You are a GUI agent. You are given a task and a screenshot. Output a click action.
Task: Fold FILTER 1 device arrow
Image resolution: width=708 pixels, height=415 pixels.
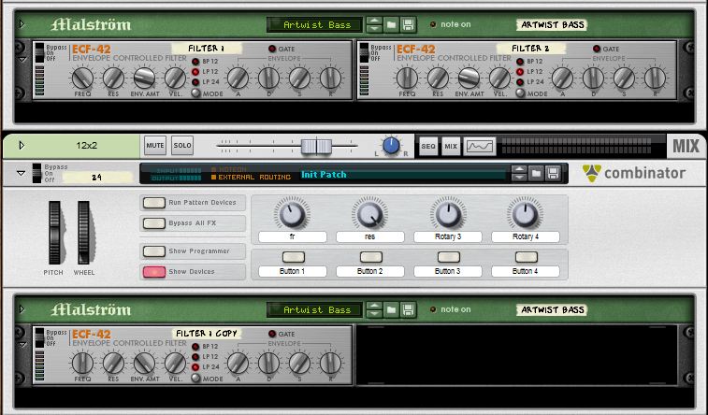click(22, 60)
